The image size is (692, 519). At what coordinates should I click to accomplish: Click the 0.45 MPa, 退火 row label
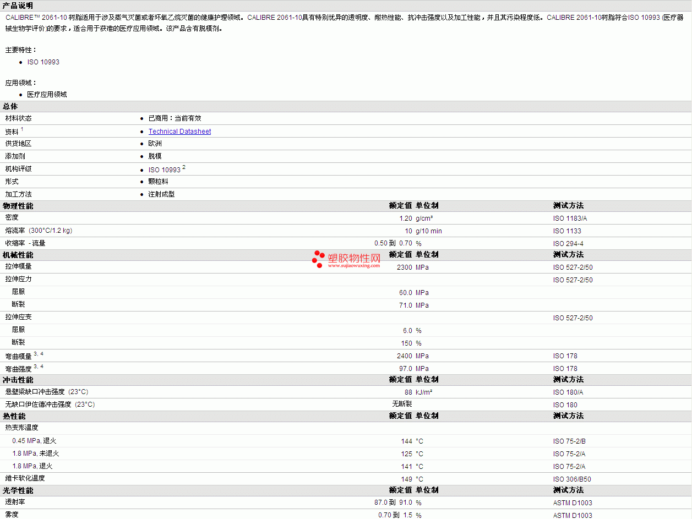click(x=35, y=441)
